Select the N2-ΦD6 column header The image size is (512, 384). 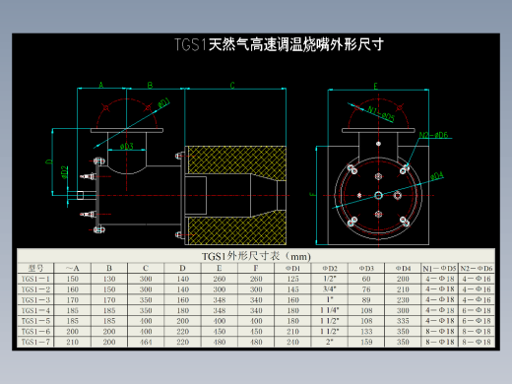477,268
